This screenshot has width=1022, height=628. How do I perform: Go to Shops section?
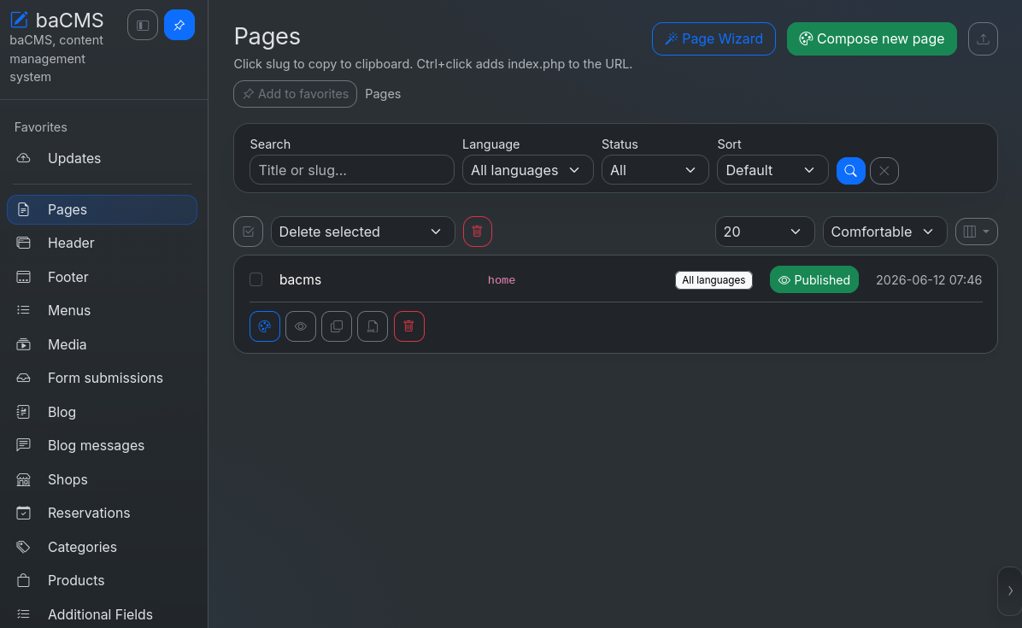point(102,479)
